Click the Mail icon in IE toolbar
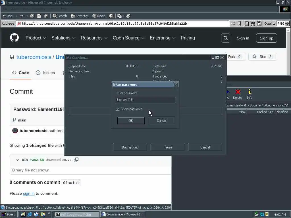This screenshot has height=218, width=291. point(119,16)
